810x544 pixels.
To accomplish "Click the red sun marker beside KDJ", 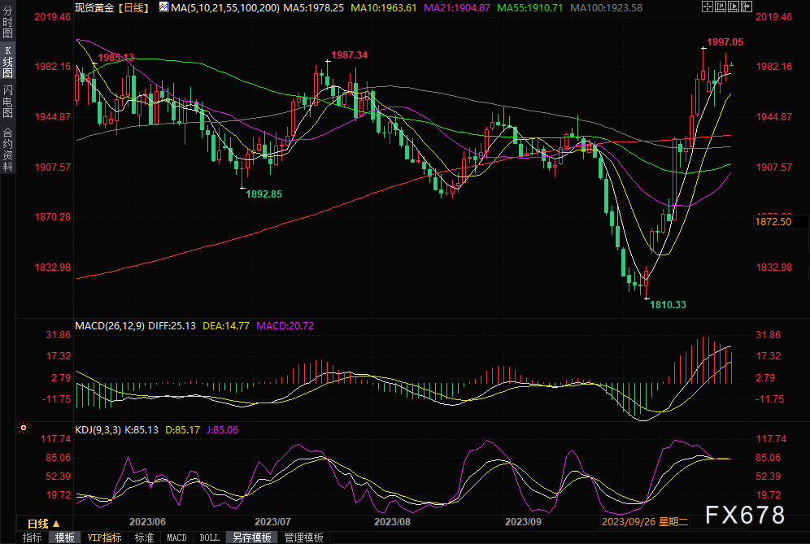I will (x=24, y=427).
